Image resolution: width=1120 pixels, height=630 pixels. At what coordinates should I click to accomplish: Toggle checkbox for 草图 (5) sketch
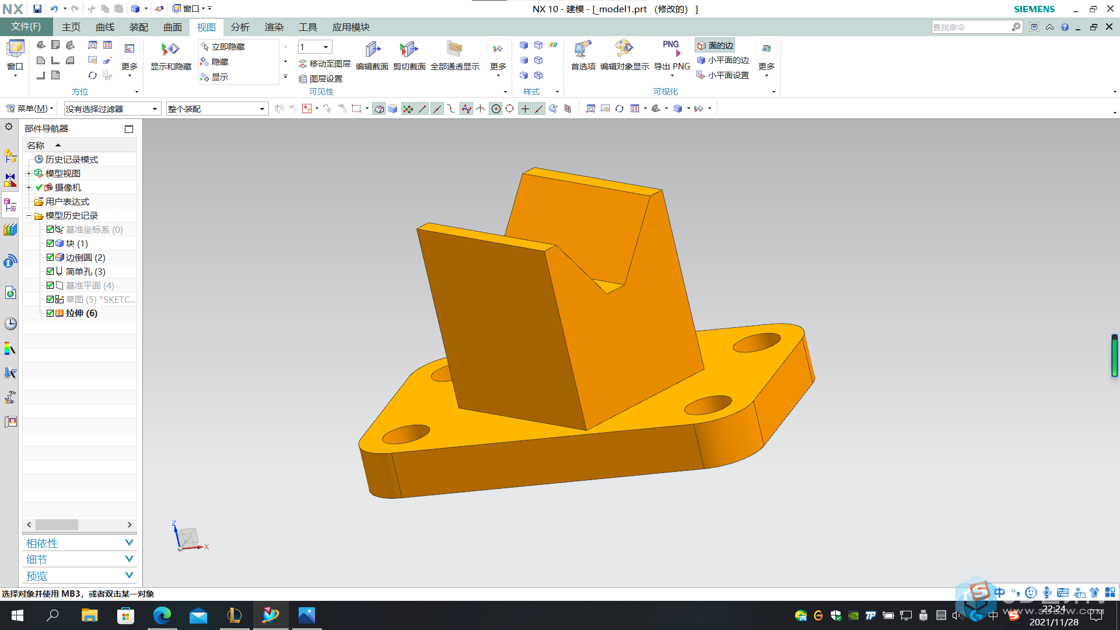click(x=50, y=299)
